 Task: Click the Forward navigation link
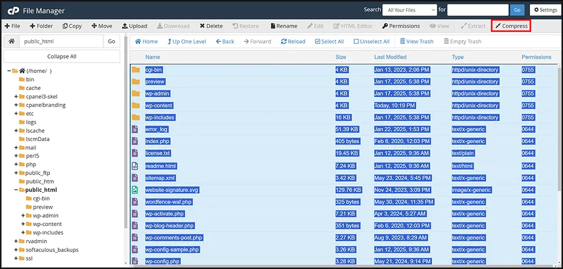[x=257, y=41]
